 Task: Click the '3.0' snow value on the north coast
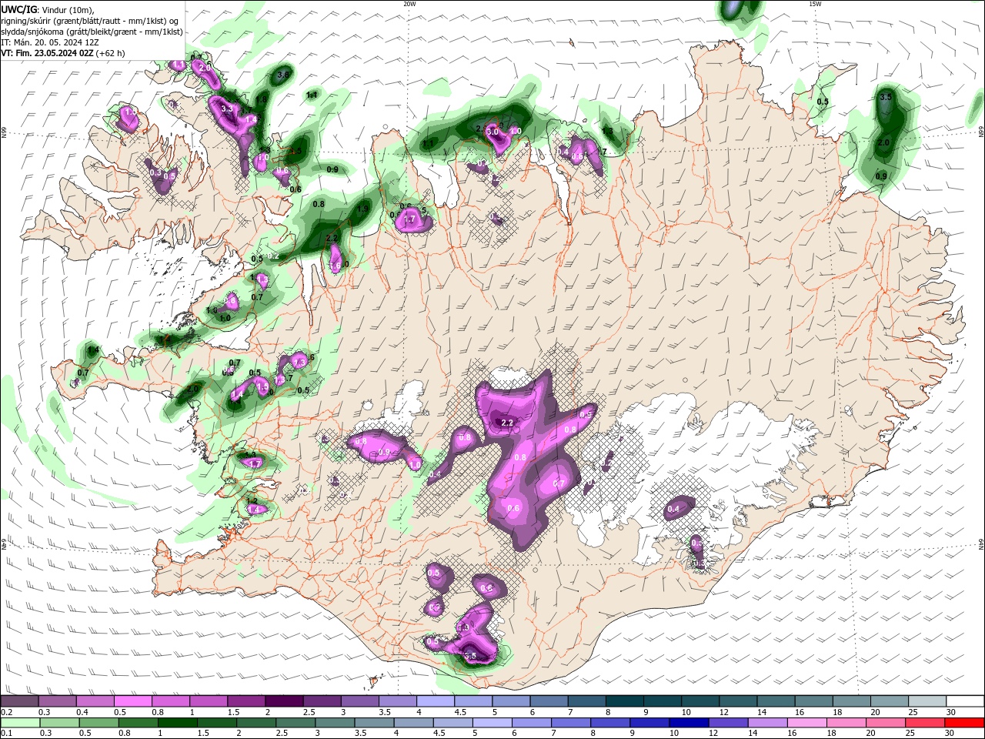pos(492,132)
